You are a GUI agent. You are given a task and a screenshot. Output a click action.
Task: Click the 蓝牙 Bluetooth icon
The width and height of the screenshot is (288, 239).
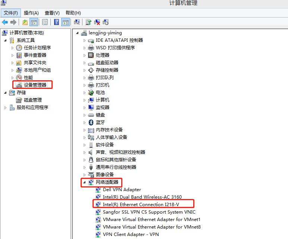(91, 122)
